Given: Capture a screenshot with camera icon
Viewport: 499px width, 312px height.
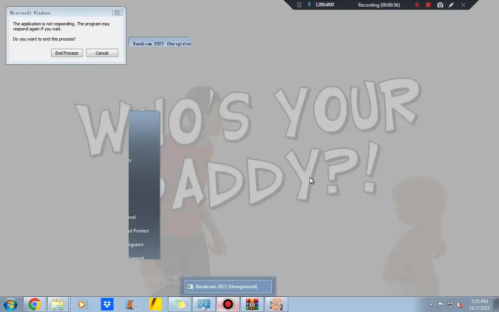Looking at the screenshot, I should pos(440,5).
